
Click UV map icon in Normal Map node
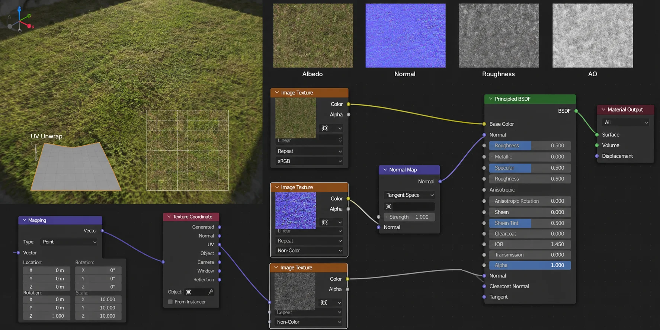pyautogui.click(x=389, y=206)
